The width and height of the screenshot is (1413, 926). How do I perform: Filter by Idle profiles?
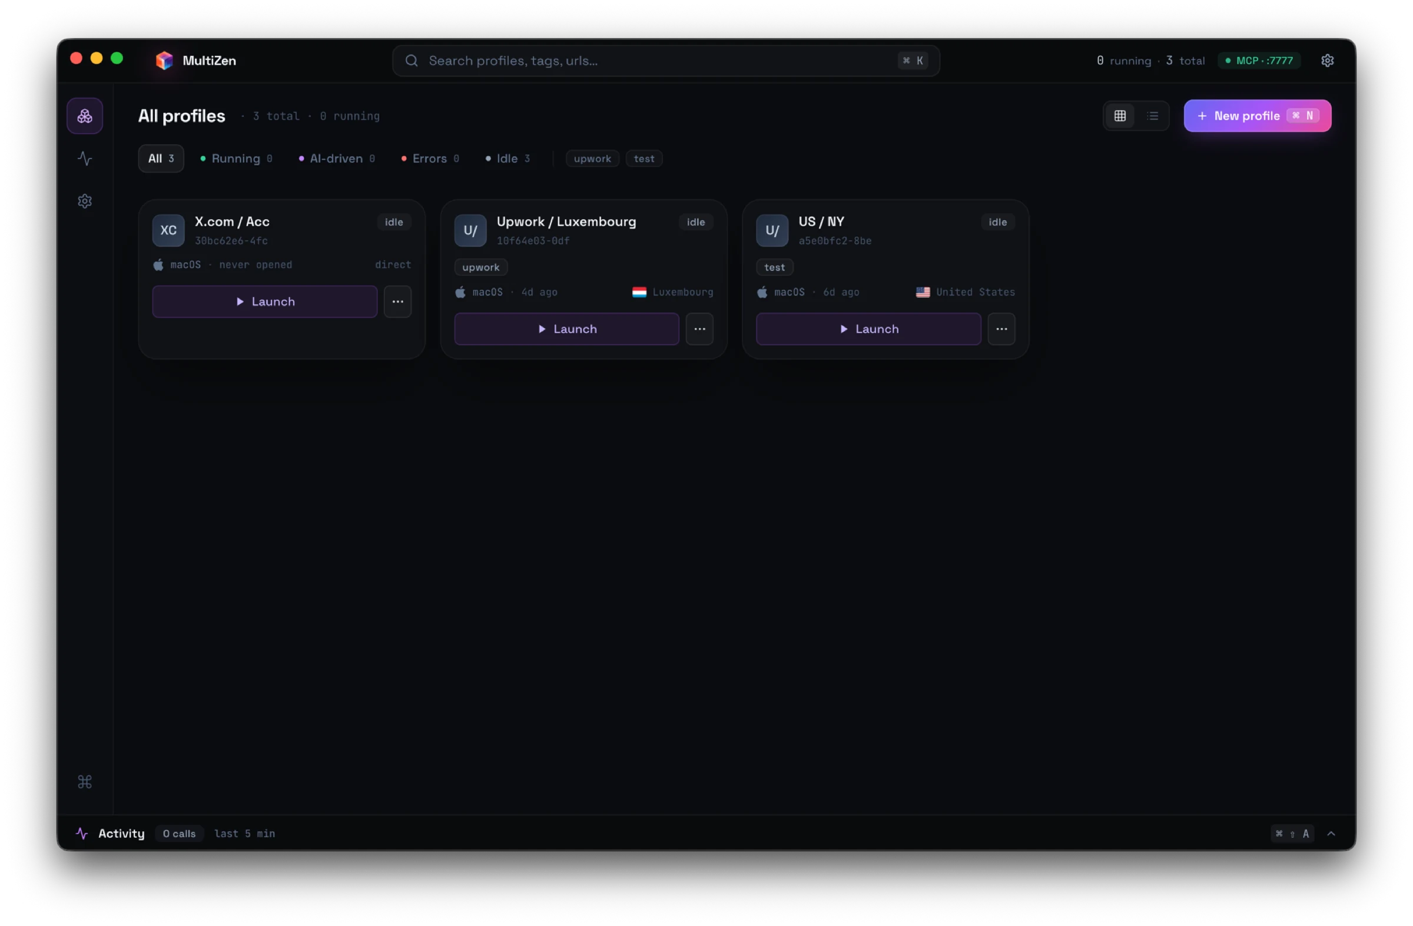point(508,158)
